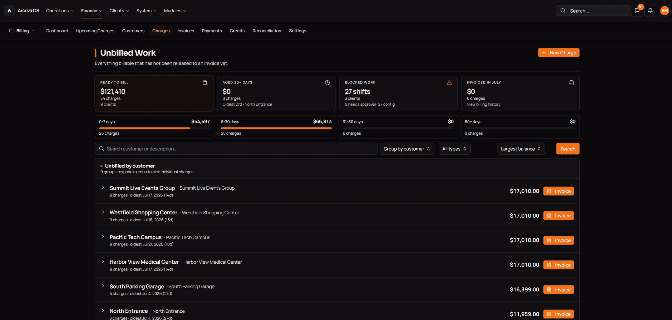Click the 60+ days aging bucket

tap(520, 127)
